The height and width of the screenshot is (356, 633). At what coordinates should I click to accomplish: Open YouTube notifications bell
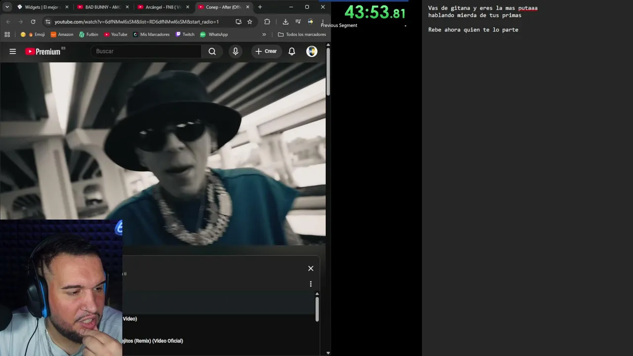(292, 51)
